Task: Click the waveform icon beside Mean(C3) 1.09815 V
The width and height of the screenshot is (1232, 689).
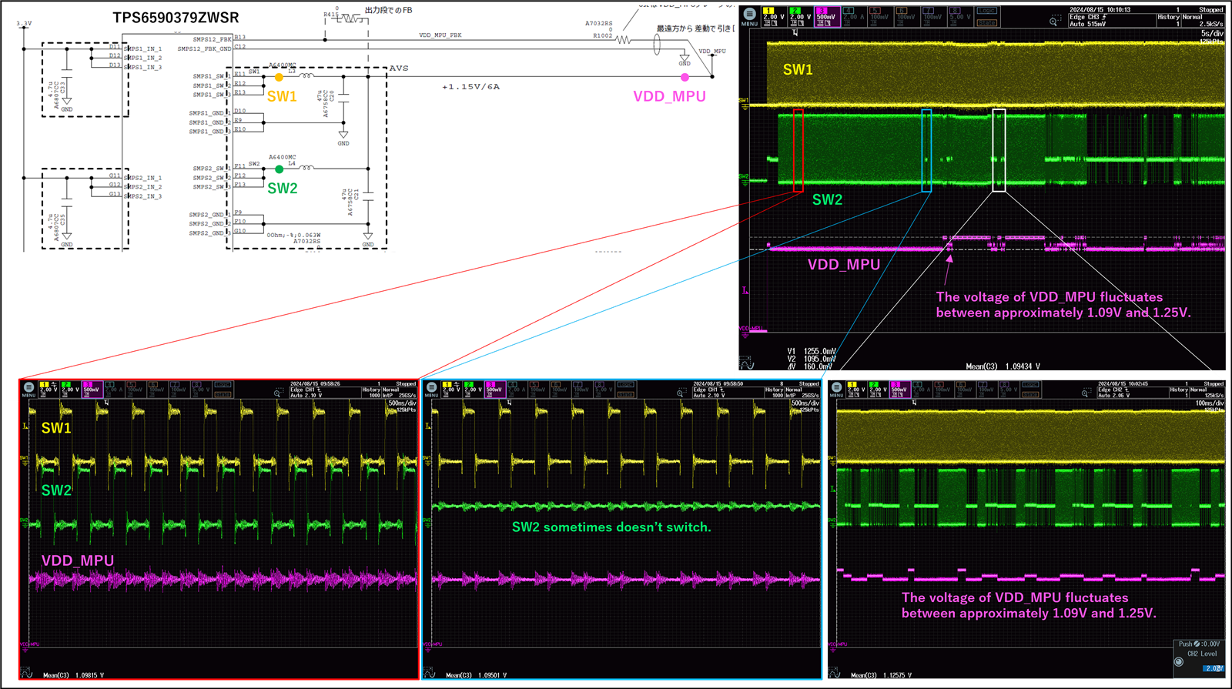Action: click(26, 674)
